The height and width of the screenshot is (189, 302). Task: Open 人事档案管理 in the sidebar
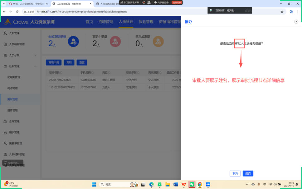(x=20, y=44)
